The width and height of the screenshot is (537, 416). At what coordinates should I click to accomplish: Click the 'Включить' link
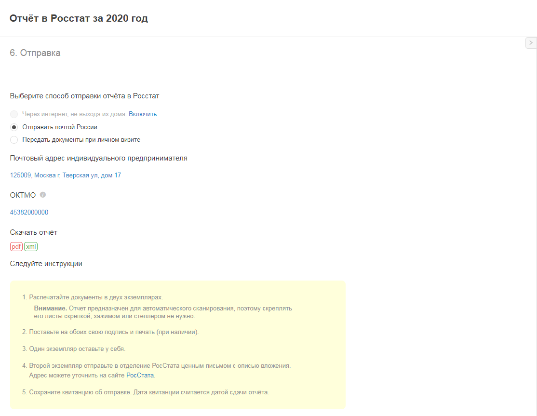143,114
